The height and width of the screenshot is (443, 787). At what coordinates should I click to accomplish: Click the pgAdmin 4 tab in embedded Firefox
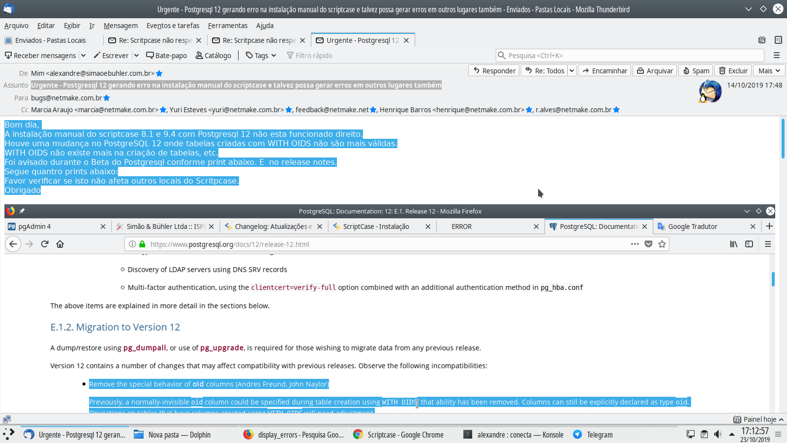tap(57, 226)
